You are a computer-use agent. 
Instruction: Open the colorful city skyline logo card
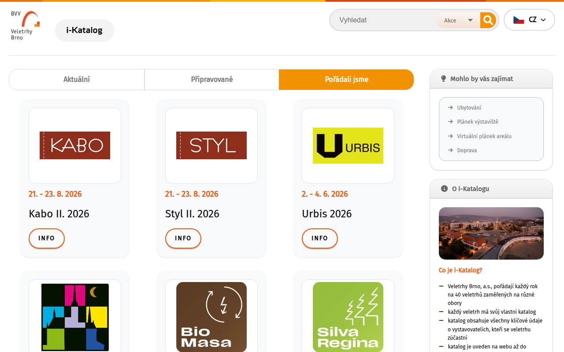pos(75,317)
